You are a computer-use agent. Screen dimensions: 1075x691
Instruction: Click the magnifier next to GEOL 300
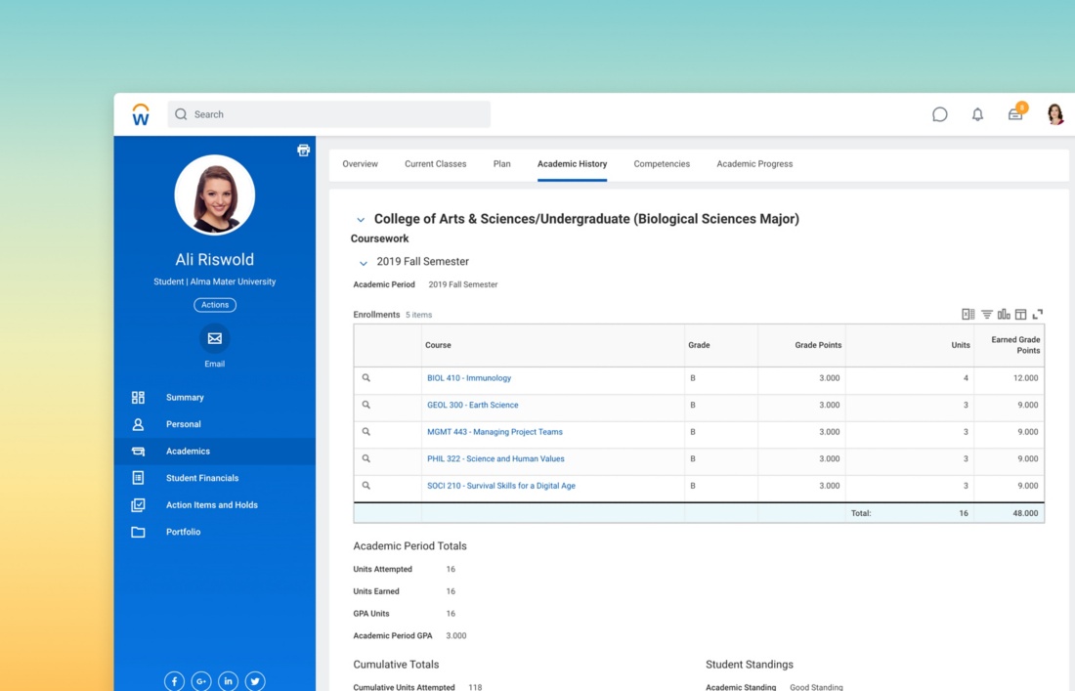366,405
